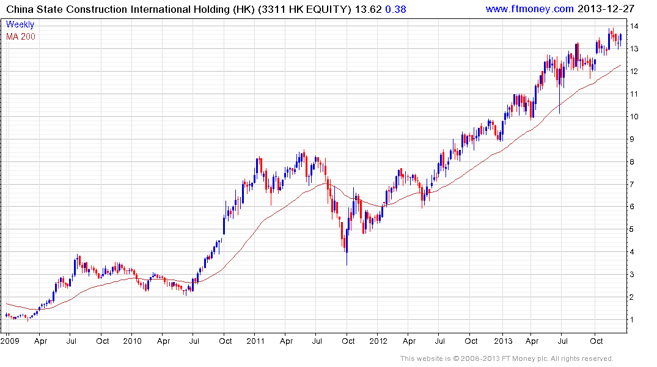657x367 pixels.
Task: Click the ticker text '(3311 HK EQUITY)'
Action: 304,9
